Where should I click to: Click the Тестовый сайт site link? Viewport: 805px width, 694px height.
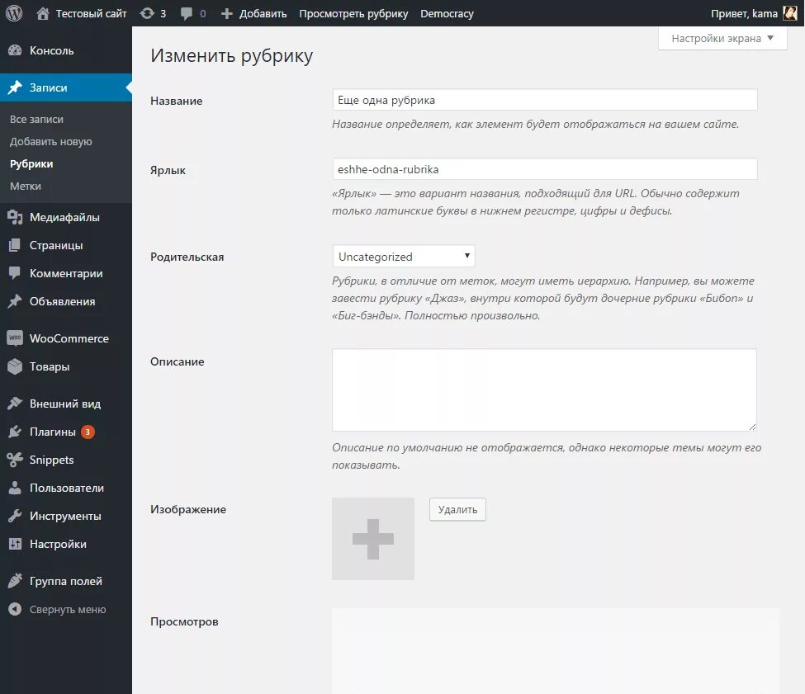point(91,14)
